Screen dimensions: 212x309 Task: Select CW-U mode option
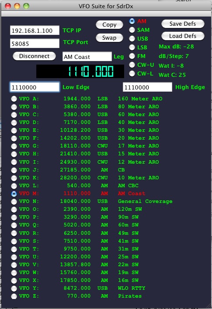tap(132, 65)
